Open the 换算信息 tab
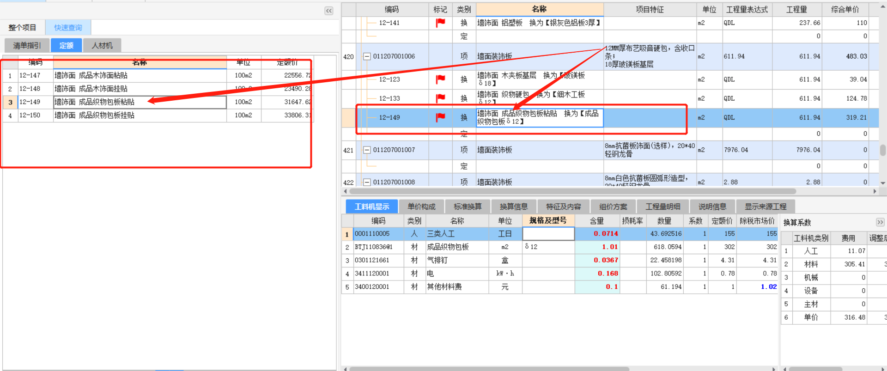The height and width of the screenshot is (371, 887). point(514,207)
